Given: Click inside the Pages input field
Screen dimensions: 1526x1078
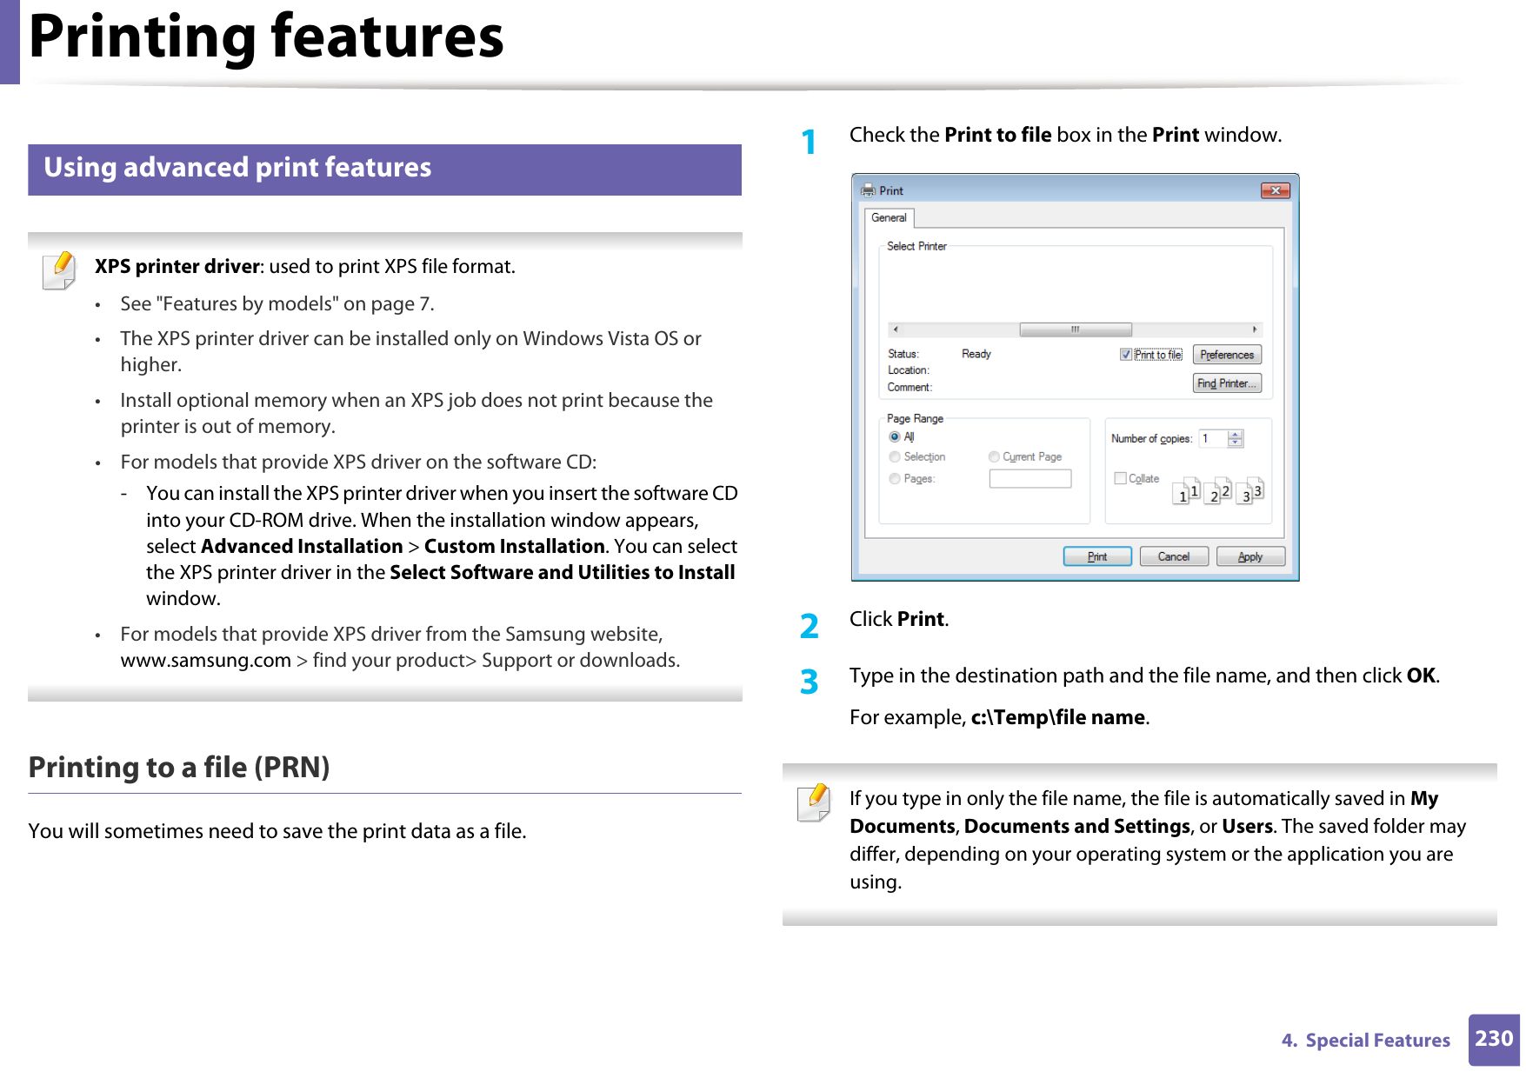Looking at the screenshot, I should (x=1030, y=478).
